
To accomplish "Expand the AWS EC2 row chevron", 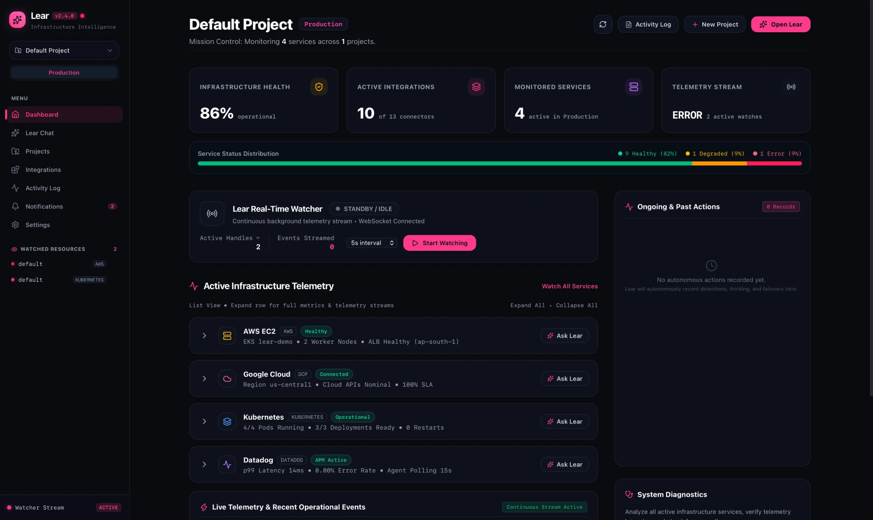I will pos(204,335).
